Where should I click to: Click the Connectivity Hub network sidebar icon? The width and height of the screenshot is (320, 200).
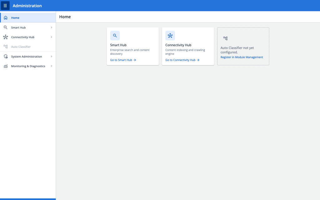tap(6, 37)
